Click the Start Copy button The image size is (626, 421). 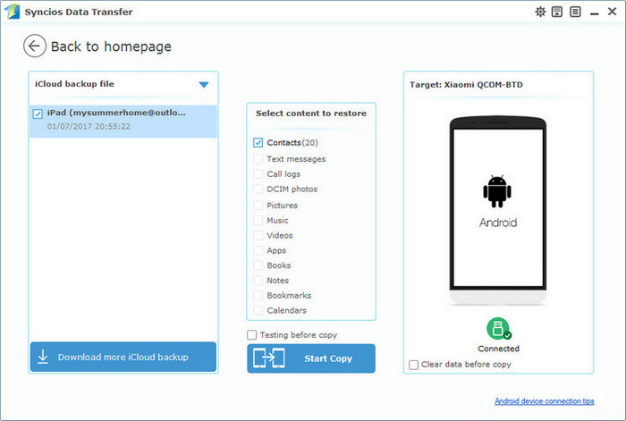(311, 358)
